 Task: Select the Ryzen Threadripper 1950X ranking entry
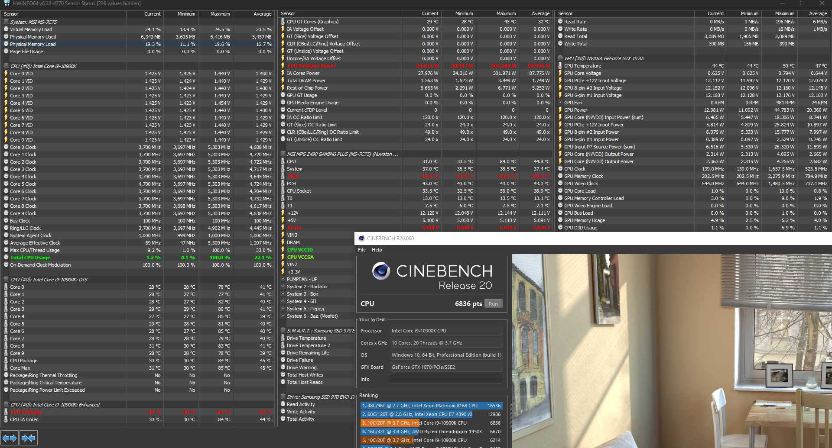(x=432, y=432)
